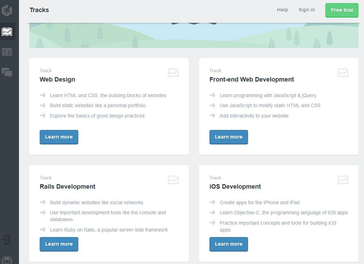Open the Front-end Web Development title
This screenshot has height=264, width=364.
click(x=252, y=79)
